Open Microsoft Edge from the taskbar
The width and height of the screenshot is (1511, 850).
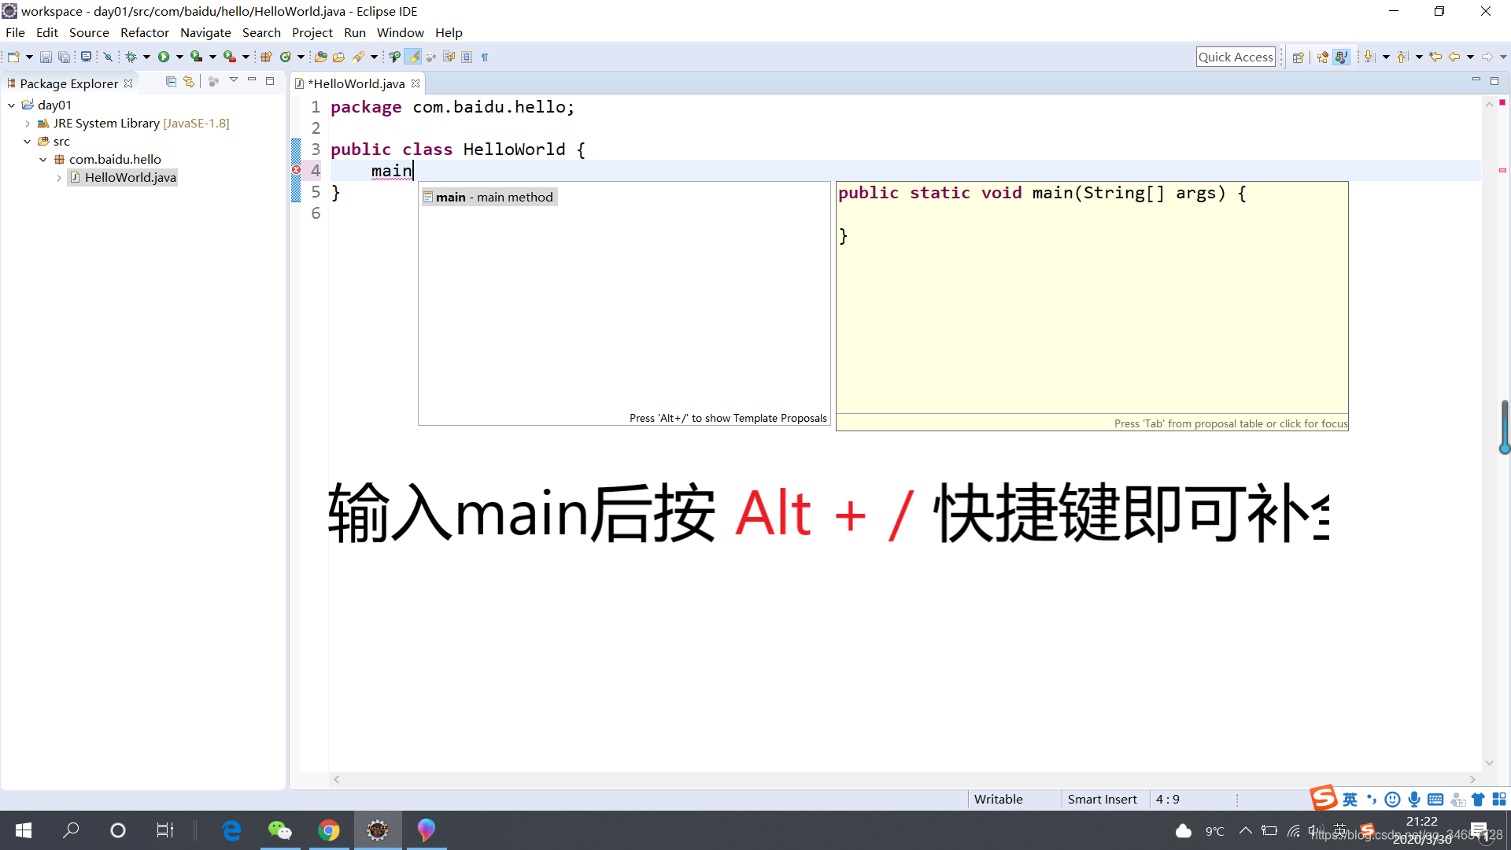(x=231, y=830)
